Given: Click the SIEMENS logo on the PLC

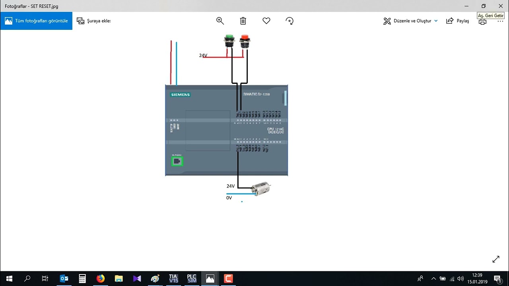Looking at the screenshot, I should coord(181,95).
